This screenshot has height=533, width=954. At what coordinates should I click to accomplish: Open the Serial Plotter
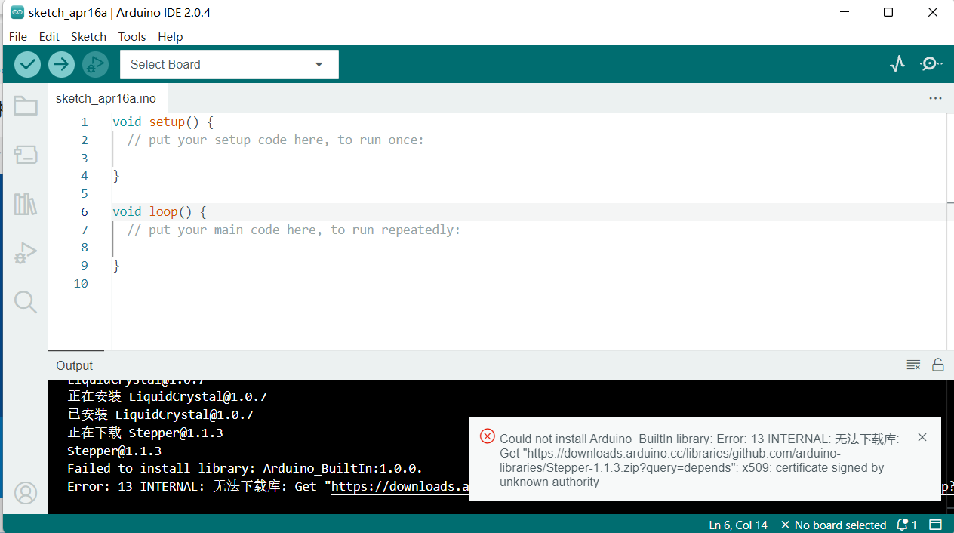pos(897,64)
